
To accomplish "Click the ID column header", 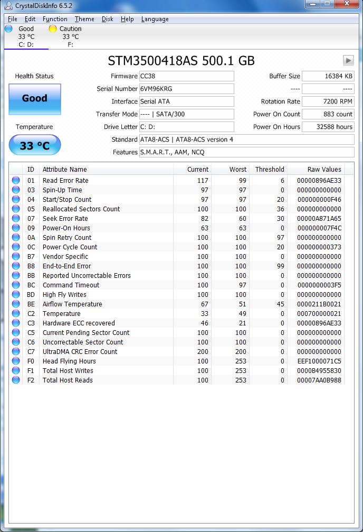I will (x=31, y=169).
